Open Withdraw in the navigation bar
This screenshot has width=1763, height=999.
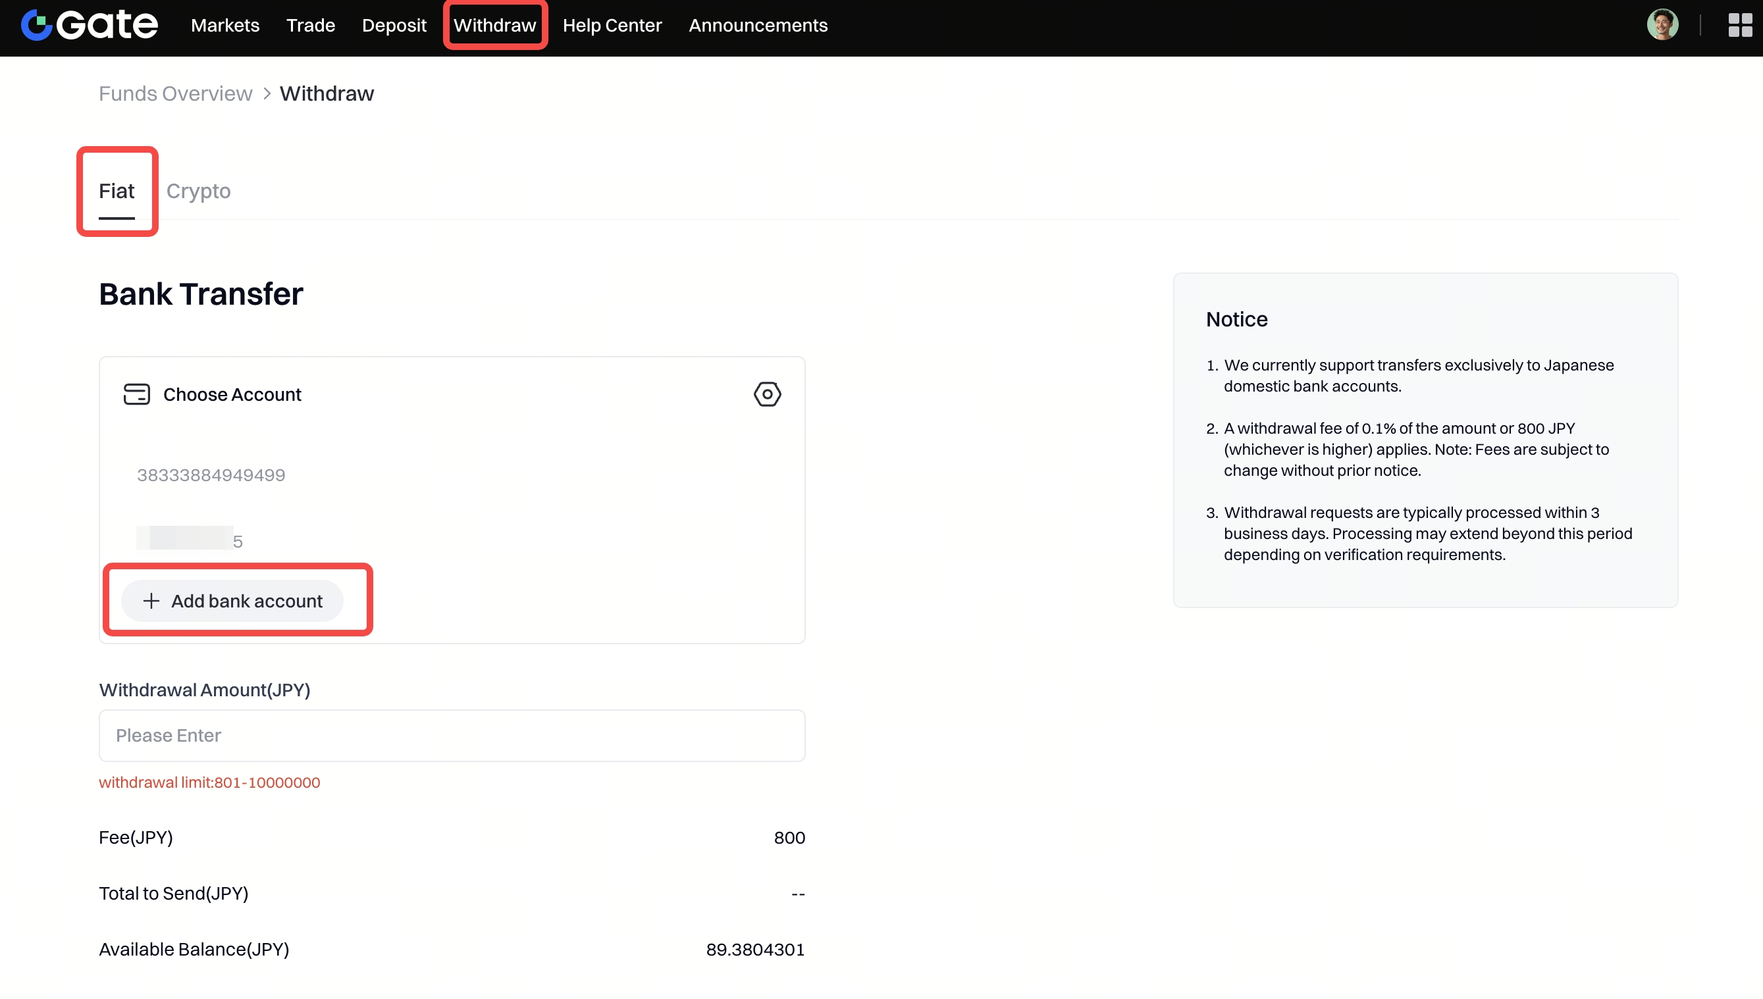tap(494, 26)
